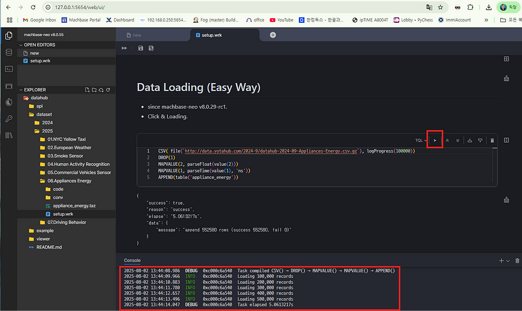Open the database explorer sidebar icon
The height and width of the screenshot is (311, 522).
pos(9,52)
